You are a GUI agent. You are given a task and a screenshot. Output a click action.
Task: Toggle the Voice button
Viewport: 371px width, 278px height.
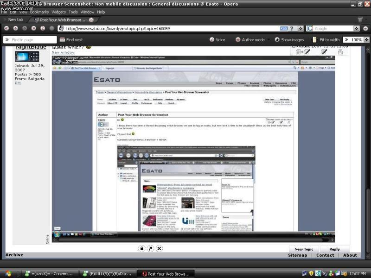pos(217,40)
